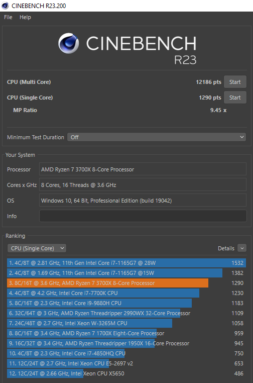Click the Processor name field
This screenshot has height=383, width=253.
tap(143, 169)
